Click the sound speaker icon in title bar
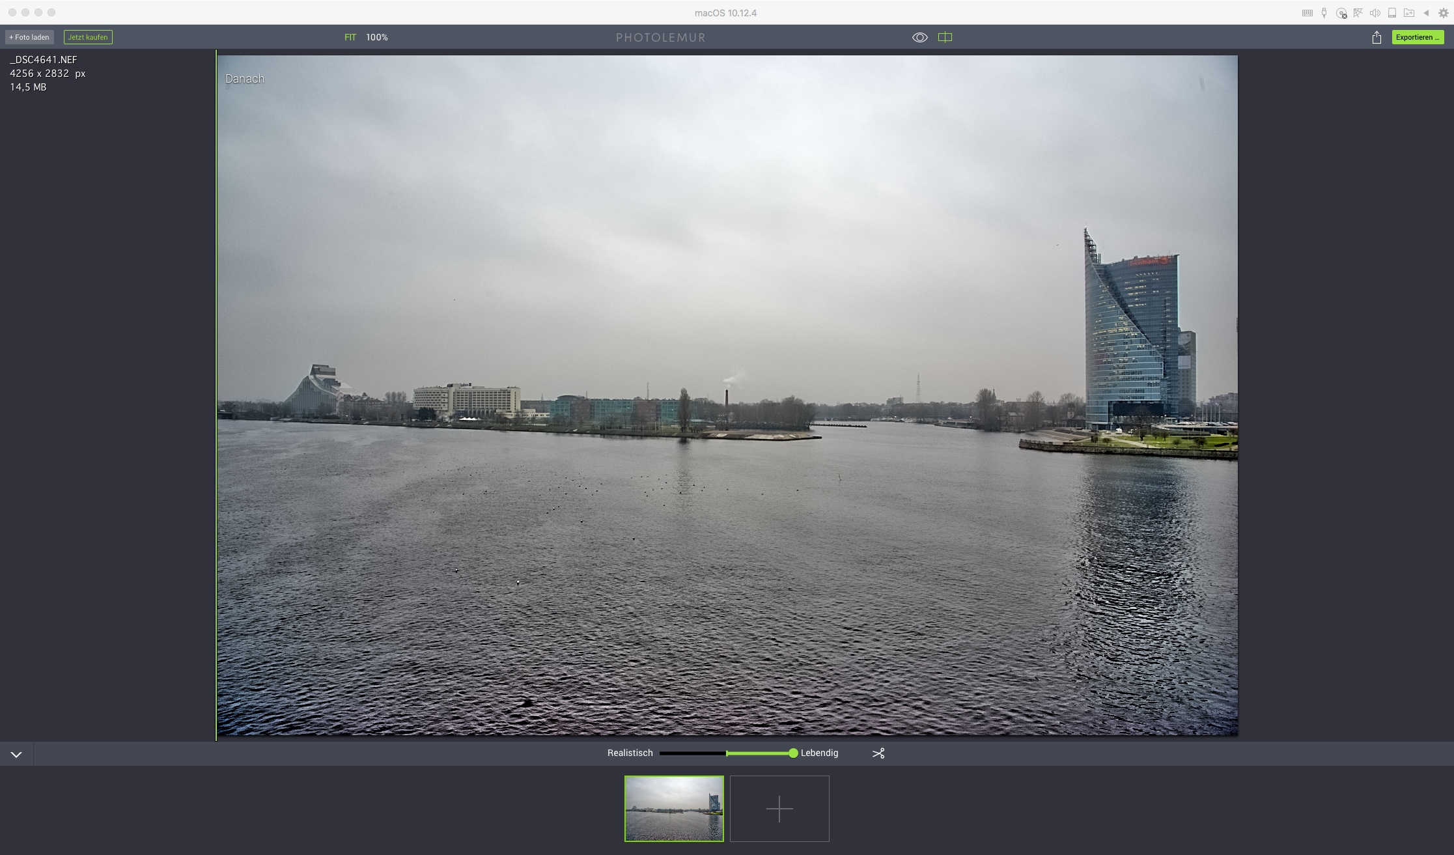This screenshot has width=1454, height=855. click(x=1375, y=13)
